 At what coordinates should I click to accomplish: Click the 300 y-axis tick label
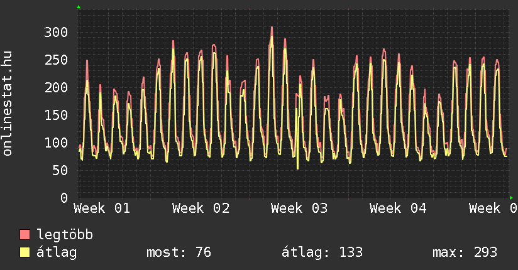click(55, 32)
